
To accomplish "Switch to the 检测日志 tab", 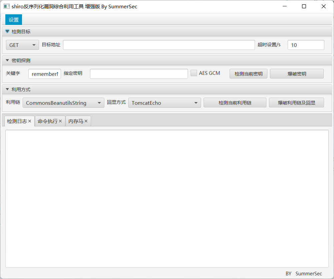I will 17,121.
